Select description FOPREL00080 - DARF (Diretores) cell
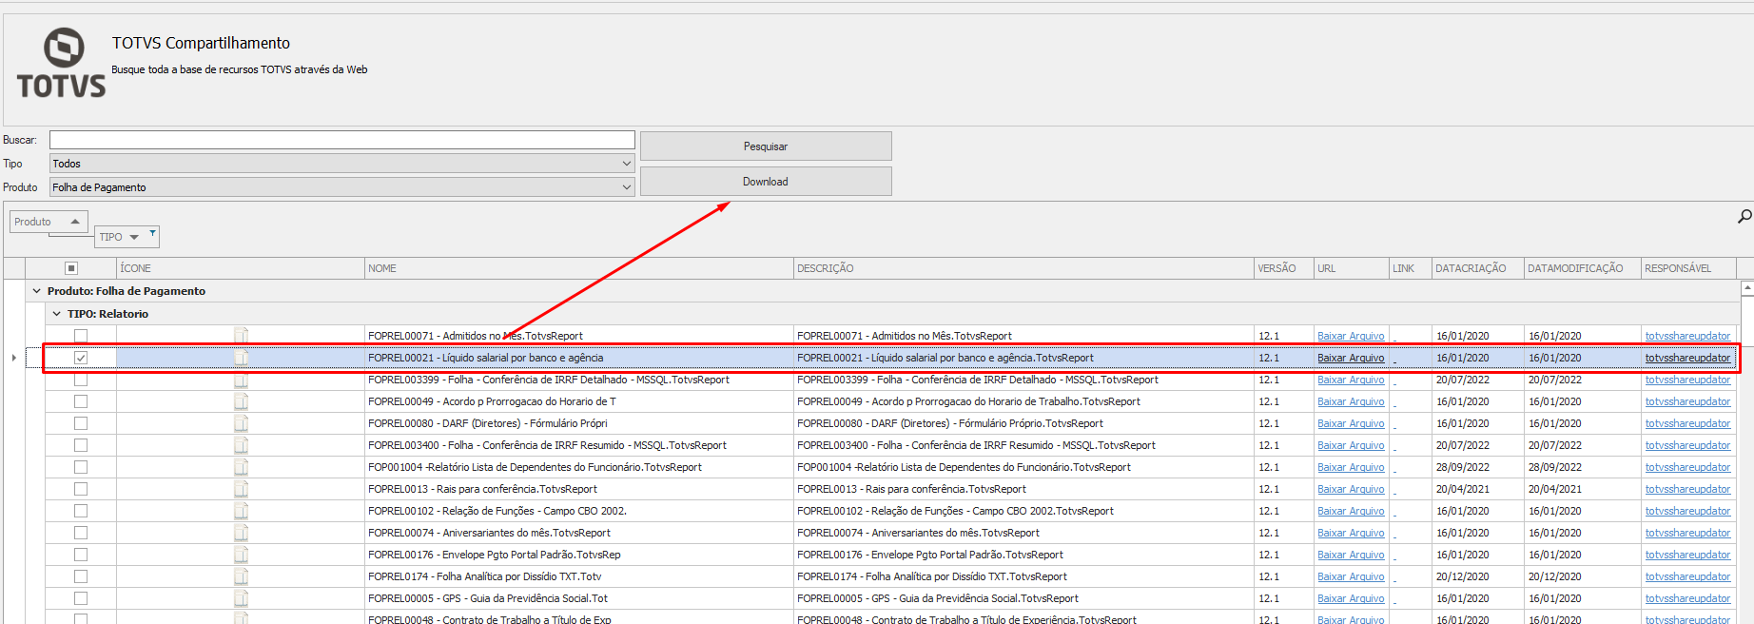1754x624 pixels. click(x=1023, y=423)
